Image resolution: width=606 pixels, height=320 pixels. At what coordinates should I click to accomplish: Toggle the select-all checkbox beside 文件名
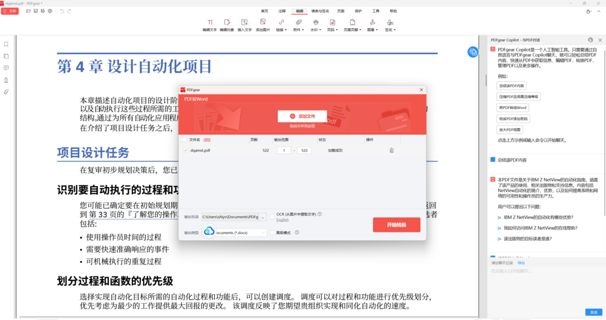(185, 140)
